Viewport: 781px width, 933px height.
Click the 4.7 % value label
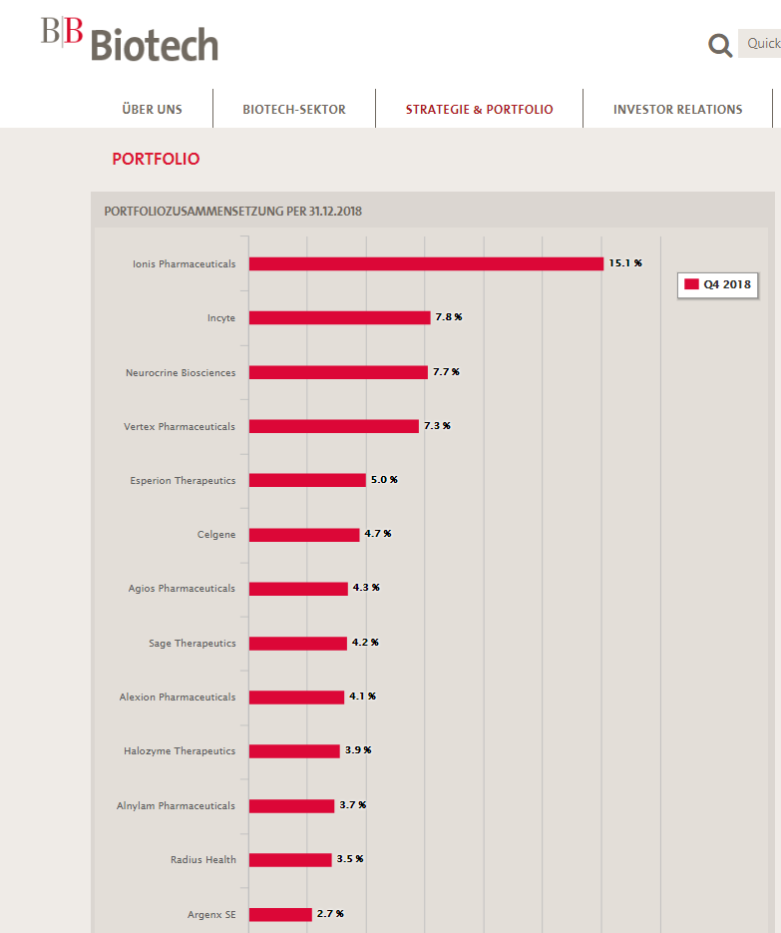[378, 534]
